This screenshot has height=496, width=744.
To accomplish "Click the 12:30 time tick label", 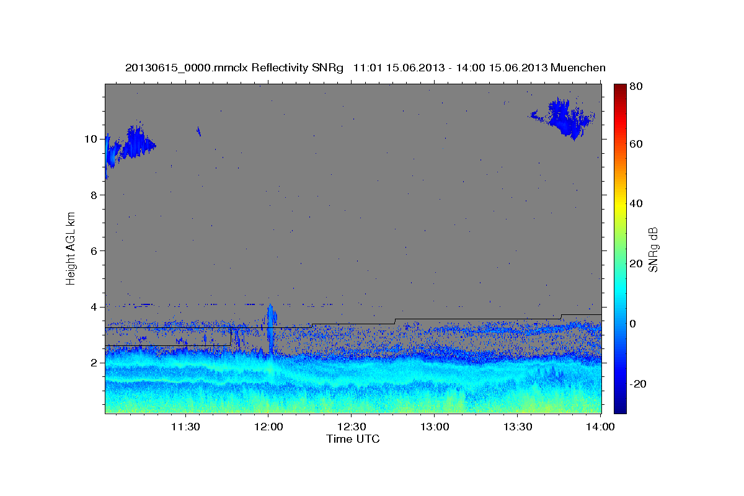I will [352, 427].
